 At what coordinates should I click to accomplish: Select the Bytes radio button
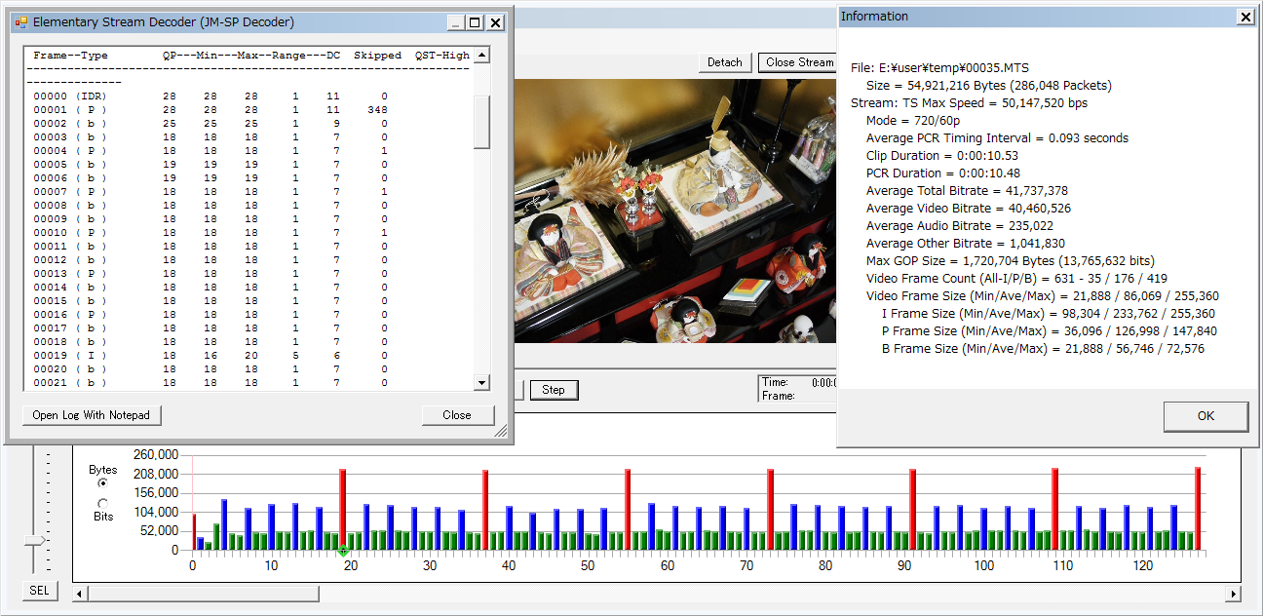pyautogui.click(x=103, y=482)
